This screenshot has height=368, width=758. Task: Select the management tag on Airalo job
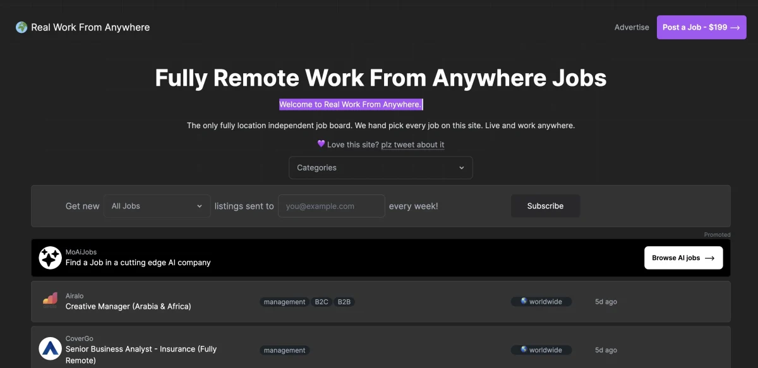pyautogui.click(x=284, y=302)
